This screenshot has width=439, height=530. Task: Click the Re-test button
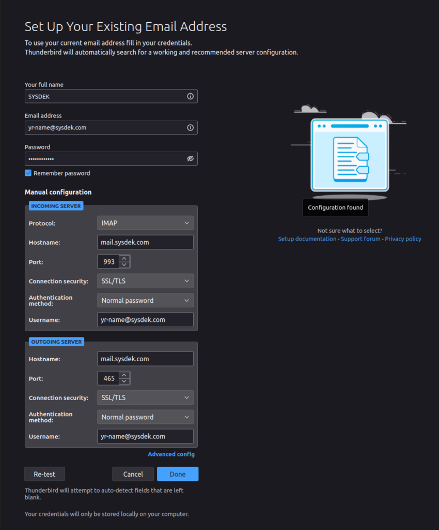tap(44, 474)
